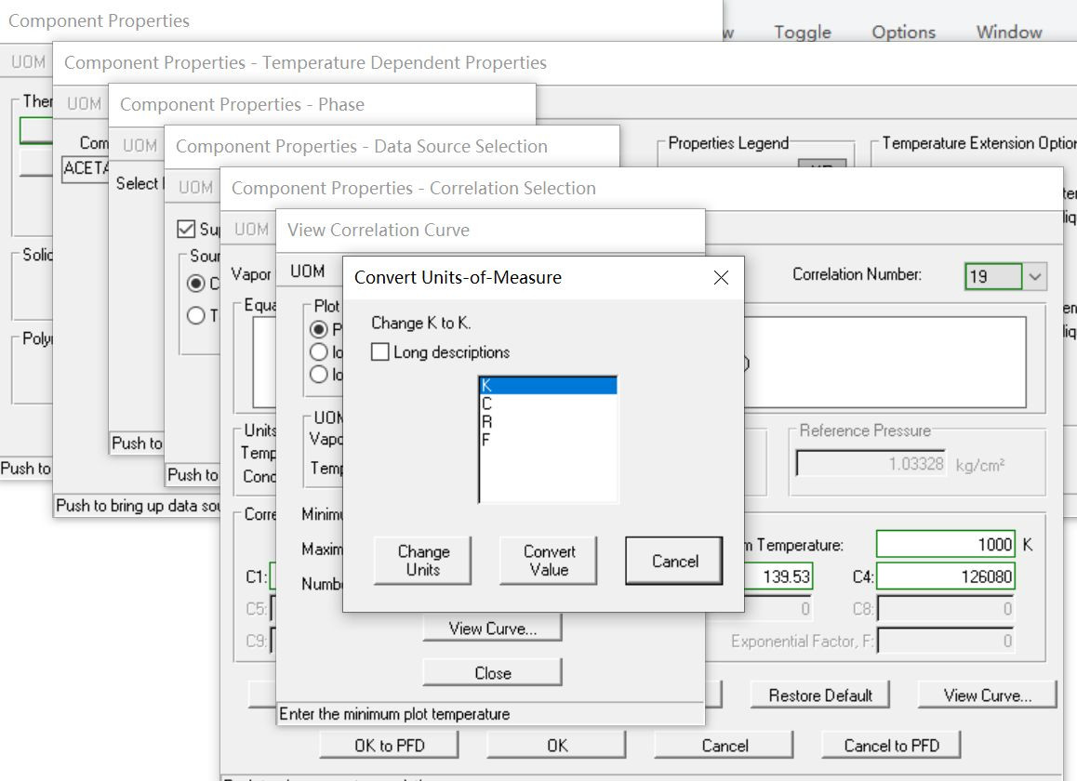Open the Toggle menu

coord(803,32)
